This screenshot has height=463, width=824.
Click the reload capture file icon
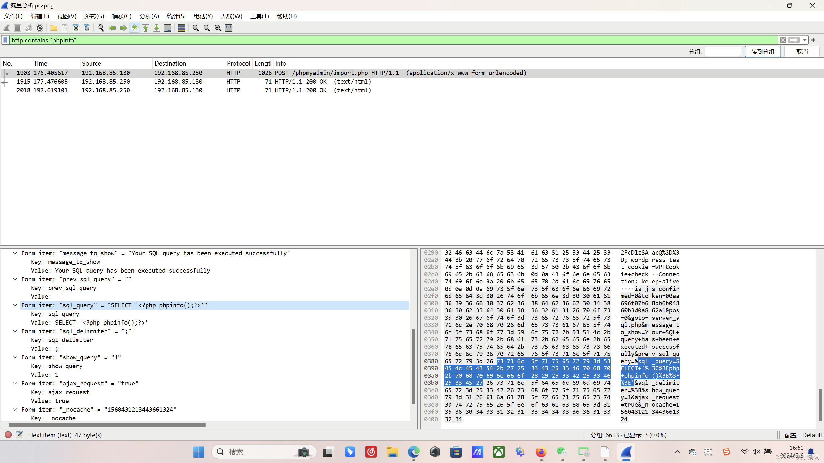tap(87, 28)
